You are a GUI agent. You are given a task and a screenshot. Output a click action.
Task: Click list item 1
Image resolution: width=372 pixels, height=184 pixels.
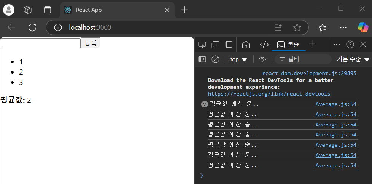coord(21,62)
